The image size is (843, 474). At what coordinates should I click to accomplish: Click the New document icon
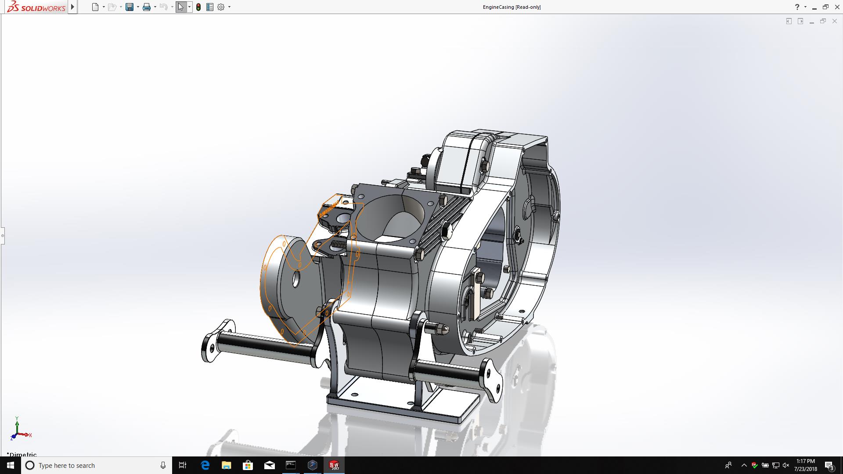point(95,7)
